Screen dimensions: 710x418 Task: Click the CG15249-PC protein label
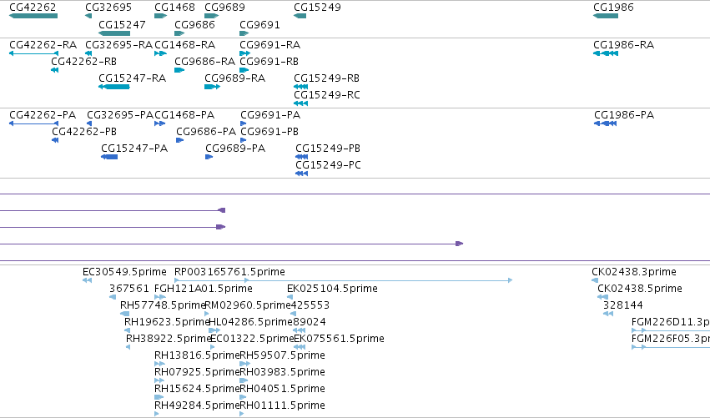pyautogui.click(x=328, y=165)
